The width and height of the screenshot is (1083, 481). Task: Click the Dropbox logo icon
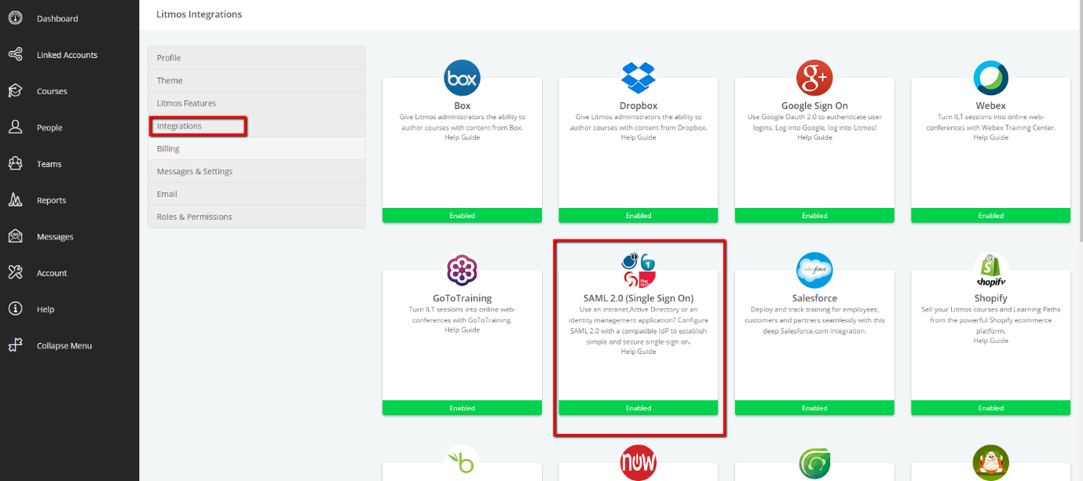pyautogui.click(x=638, y=78)
